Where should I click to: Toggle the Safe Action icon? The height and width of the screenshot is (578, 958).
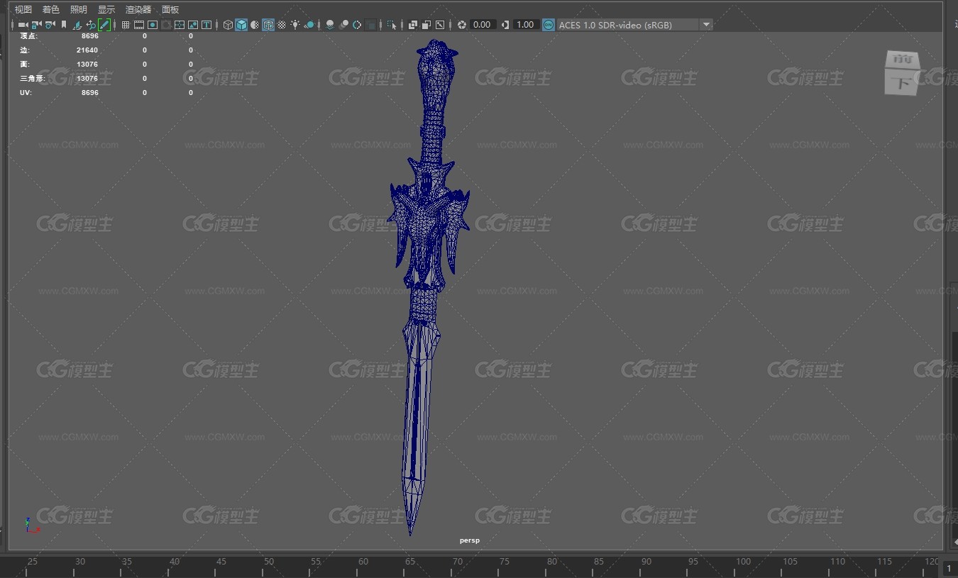click(x=193, y=25)
